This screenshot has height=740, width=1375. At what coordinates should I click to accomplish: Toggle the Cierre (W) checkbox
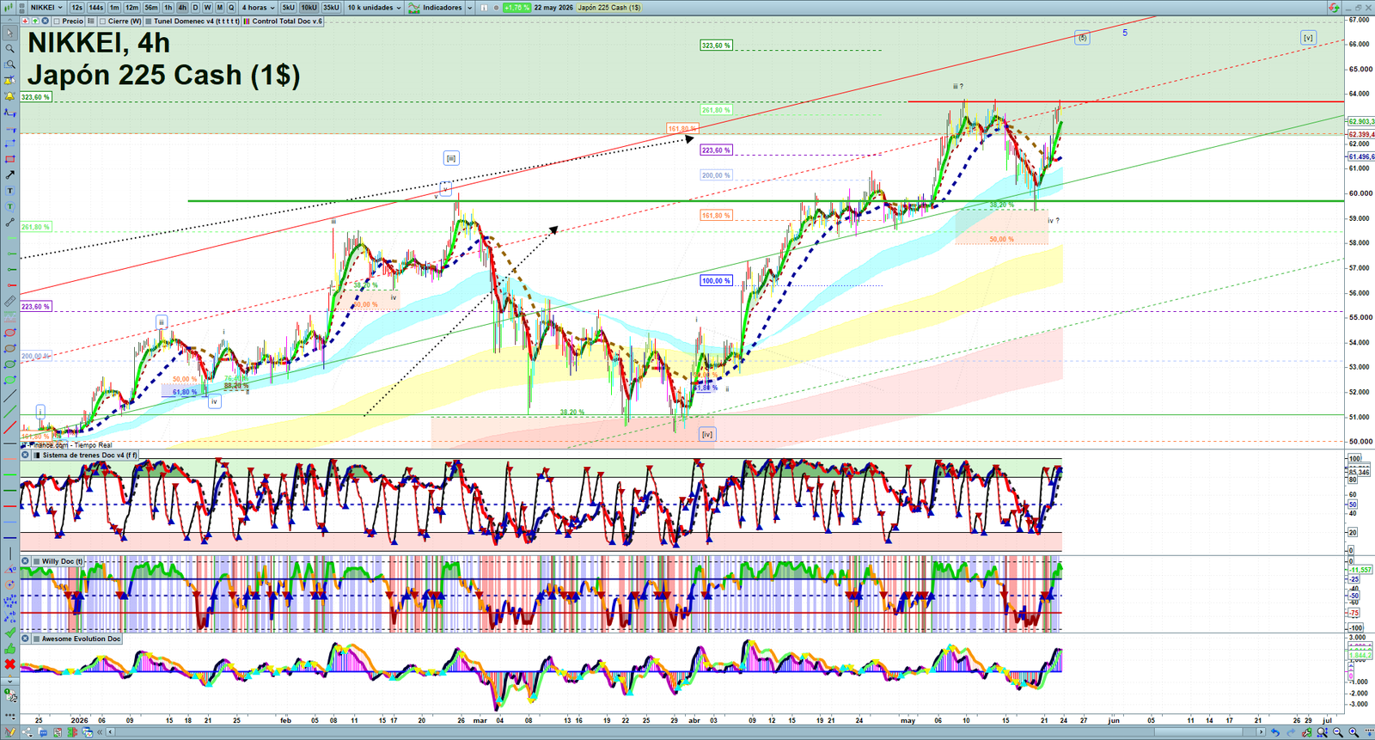(x=102, y=21)
